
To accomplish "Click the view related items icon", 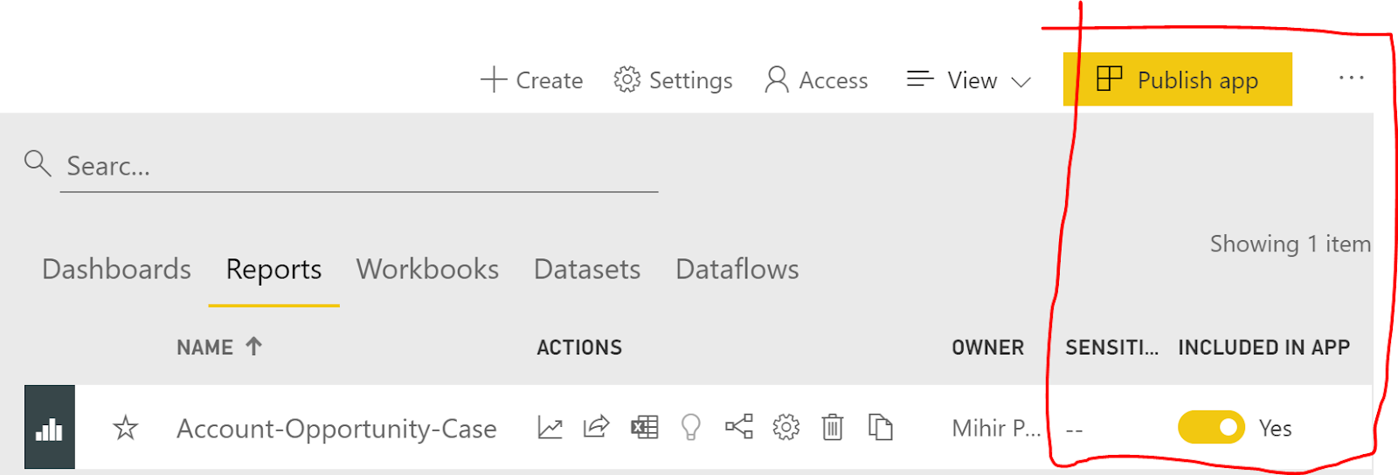I will pos(738,428).
